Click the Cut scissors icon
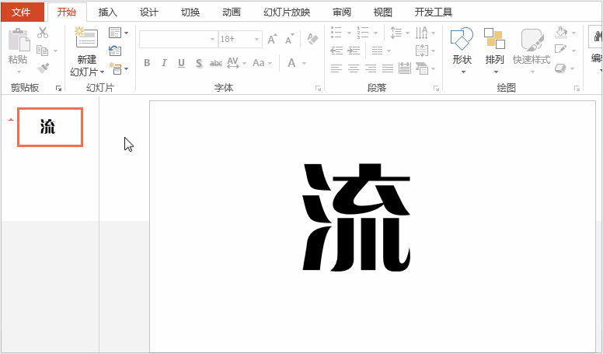The image size is (603, 354). point(43,33)
